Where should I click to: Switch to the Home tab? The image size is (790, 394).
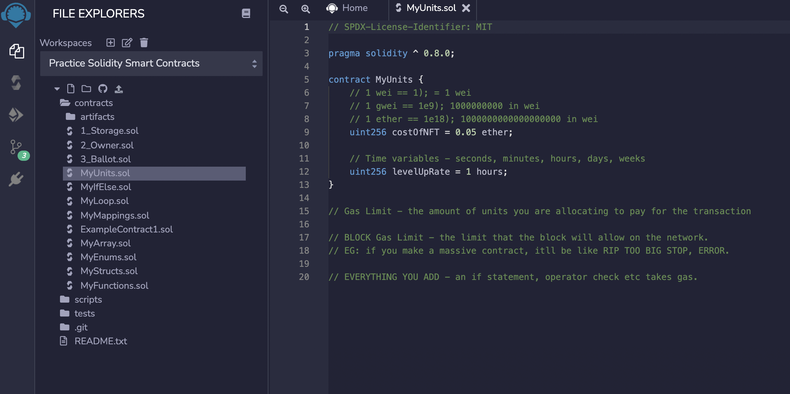[x=354, y=8]
